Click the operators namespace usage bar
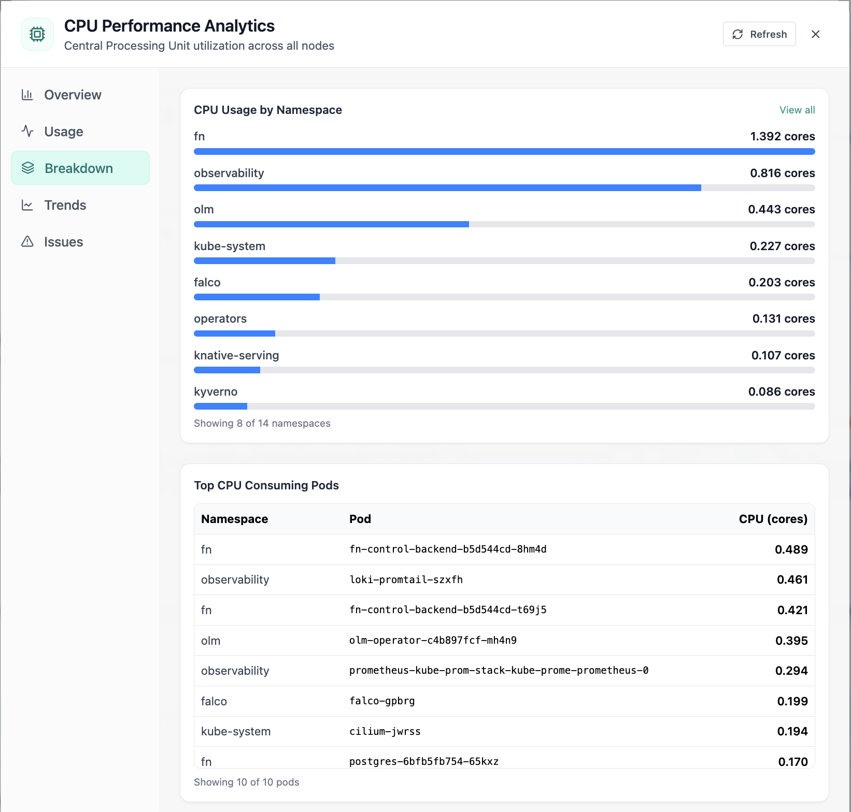 click(504, 334)
